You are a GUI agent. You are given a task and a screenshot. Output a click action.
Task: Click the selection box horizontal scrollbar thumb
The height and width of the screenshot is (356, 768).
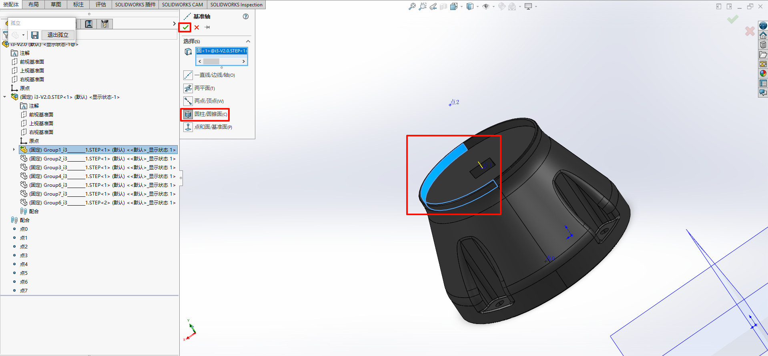pyautogui.click(x=211, y=61)
